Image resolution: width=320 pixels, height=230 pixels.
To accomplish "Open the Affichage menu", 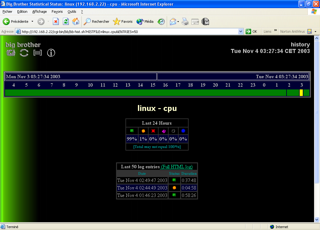I will [39, 12].
